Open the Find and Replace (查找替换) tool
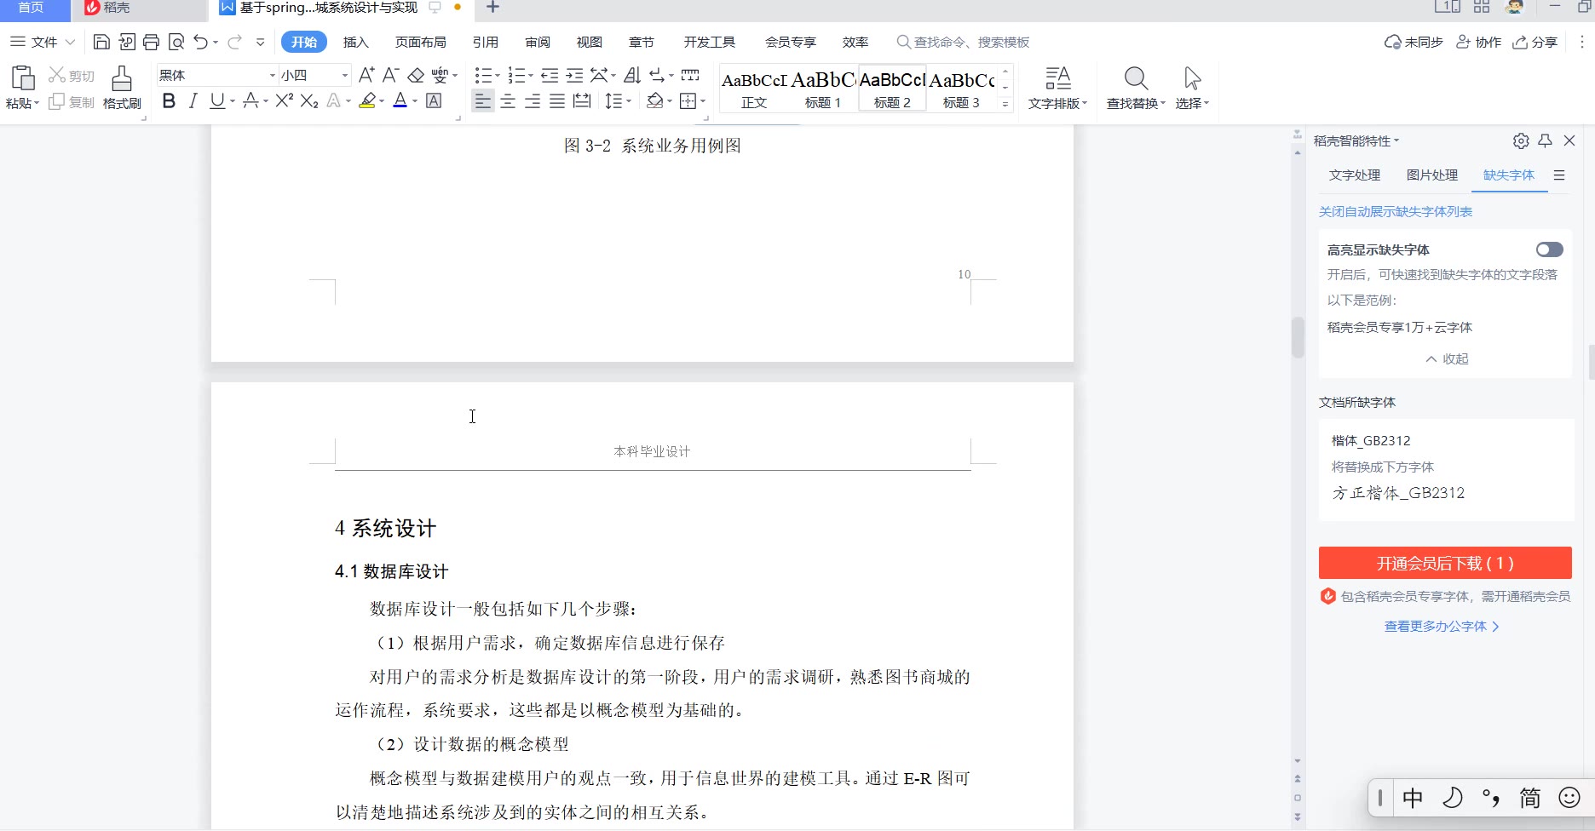This screenshot has width=1595, height=831. click(1135, 88)
